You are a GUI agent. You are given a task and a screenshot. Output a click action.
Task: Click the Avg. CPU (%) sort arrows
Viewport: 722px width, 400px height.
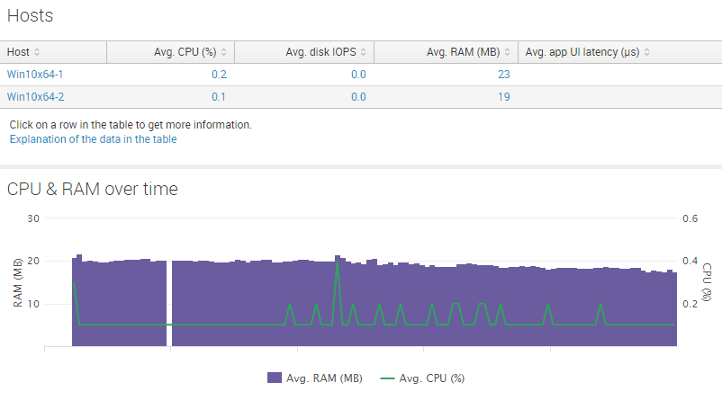click(224, 52)
